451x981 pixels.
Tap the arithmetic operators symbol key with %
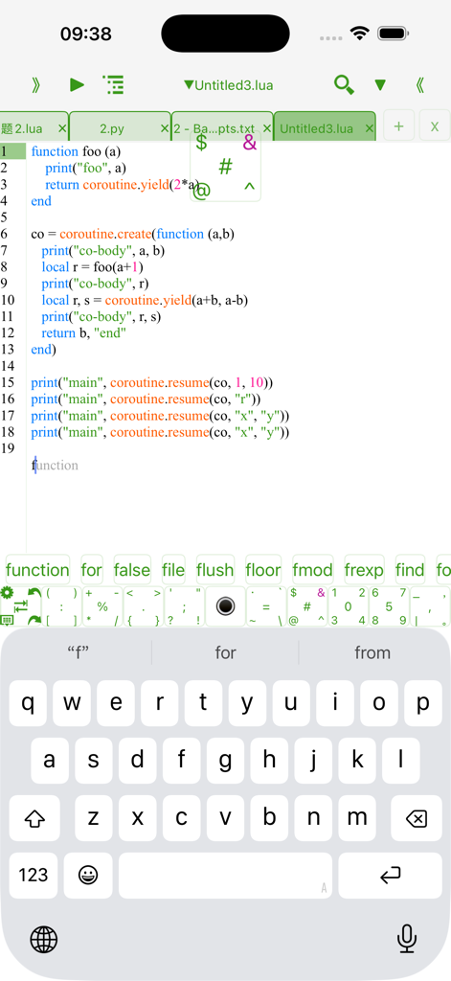point(101,606)
